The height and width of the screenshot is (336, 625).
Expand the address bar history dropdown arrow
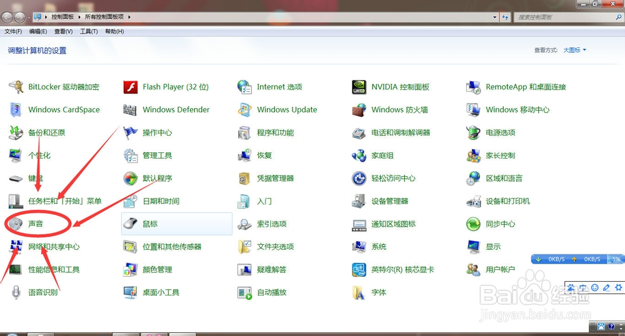[x=494, y=17]
